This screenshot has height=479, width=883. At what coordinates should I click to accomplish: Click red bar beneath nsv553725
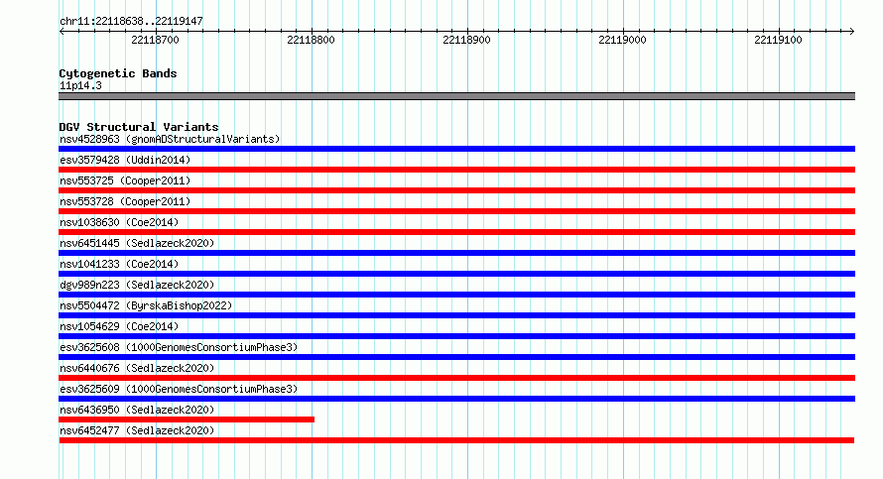[456, 190]
